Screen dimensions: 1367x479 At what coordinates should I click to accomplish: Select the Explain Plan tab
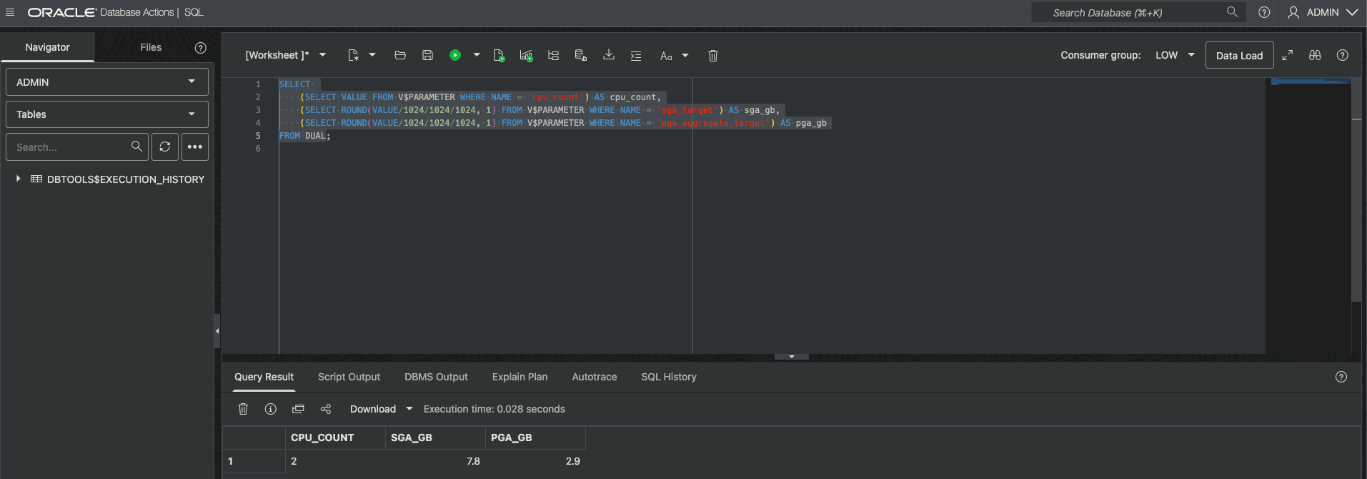point(520,377)
